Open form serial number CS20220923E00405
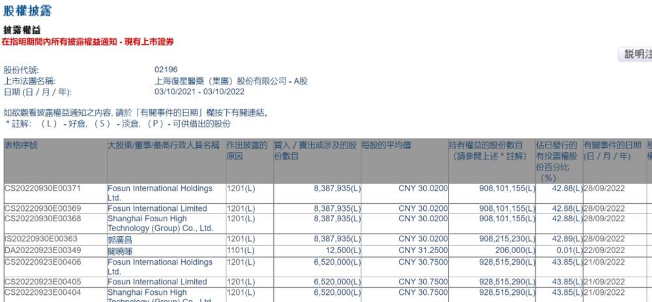The image size is (652, 302). (x=44, y=282)
